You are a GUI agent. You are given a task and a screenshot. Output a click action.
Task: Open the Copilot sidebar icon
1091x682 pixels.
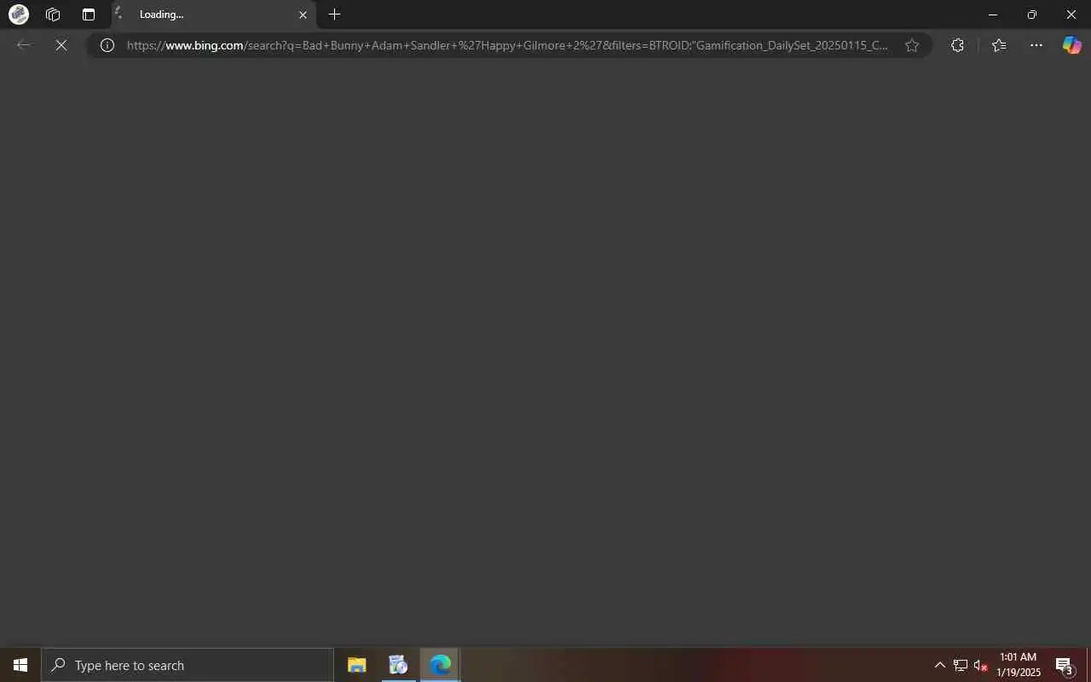click(1071, 45)
